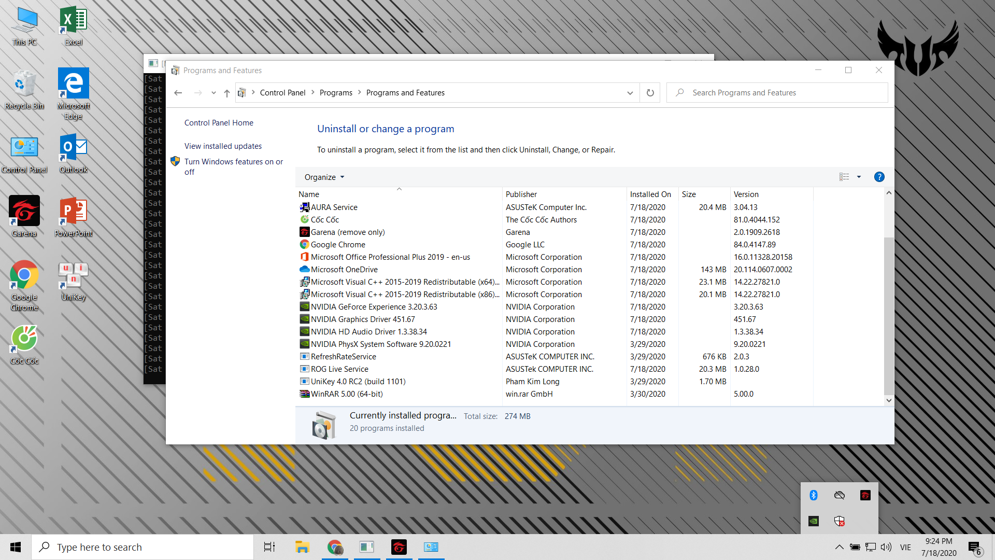This screenshot has width=995, height=560.
Task: Open Turn Windows features on or off
Action: click(233, 167)
